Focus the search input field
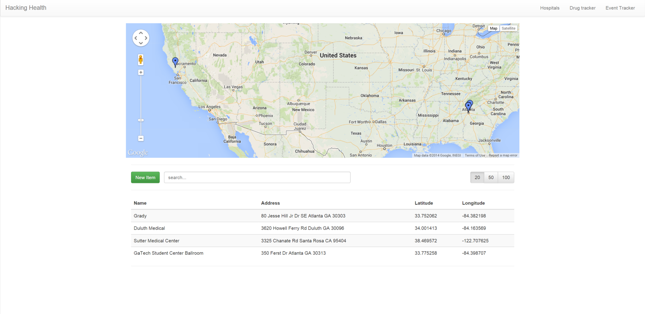Viewport: 645px width, 314px height. click(x=257, y=178)
